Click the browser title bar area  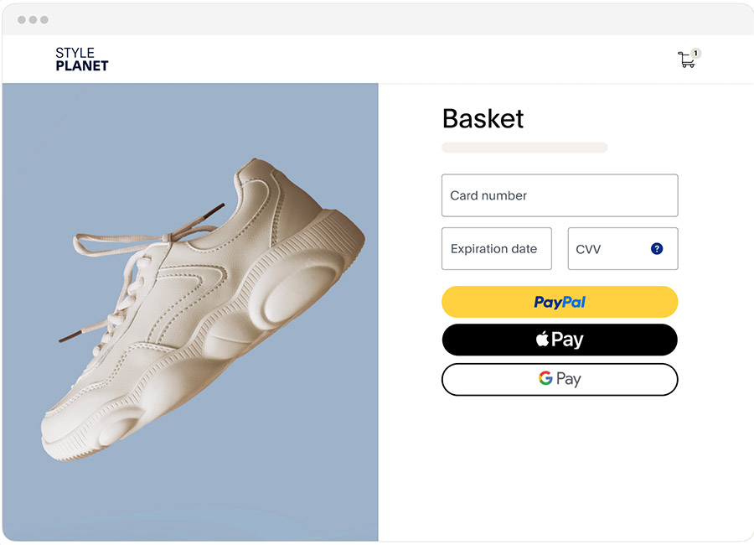(x=377, y=18)
